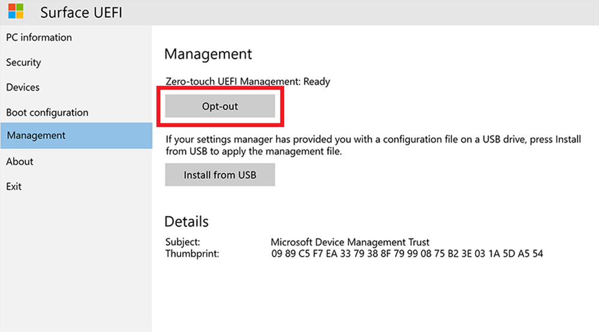Click the Install from USB button
The width and height of the screenshot is (599, 332).
tap(219, 175)
